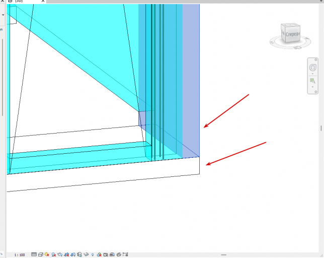The width and height of the screenshot is (324, 258).
Task: Expand the zoom options dropdown arrow
Action: (312, 87)
